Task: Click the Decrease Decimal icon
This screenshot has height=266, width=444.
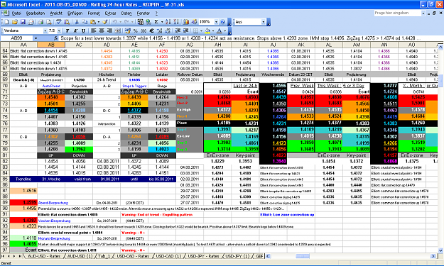Action: coord(168,31)
